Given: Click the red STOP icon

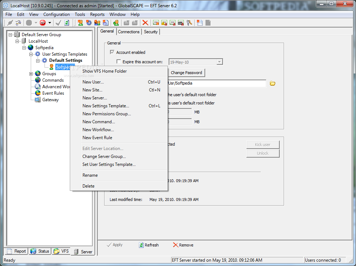Looking at the screenshot, I should (43, 23).
